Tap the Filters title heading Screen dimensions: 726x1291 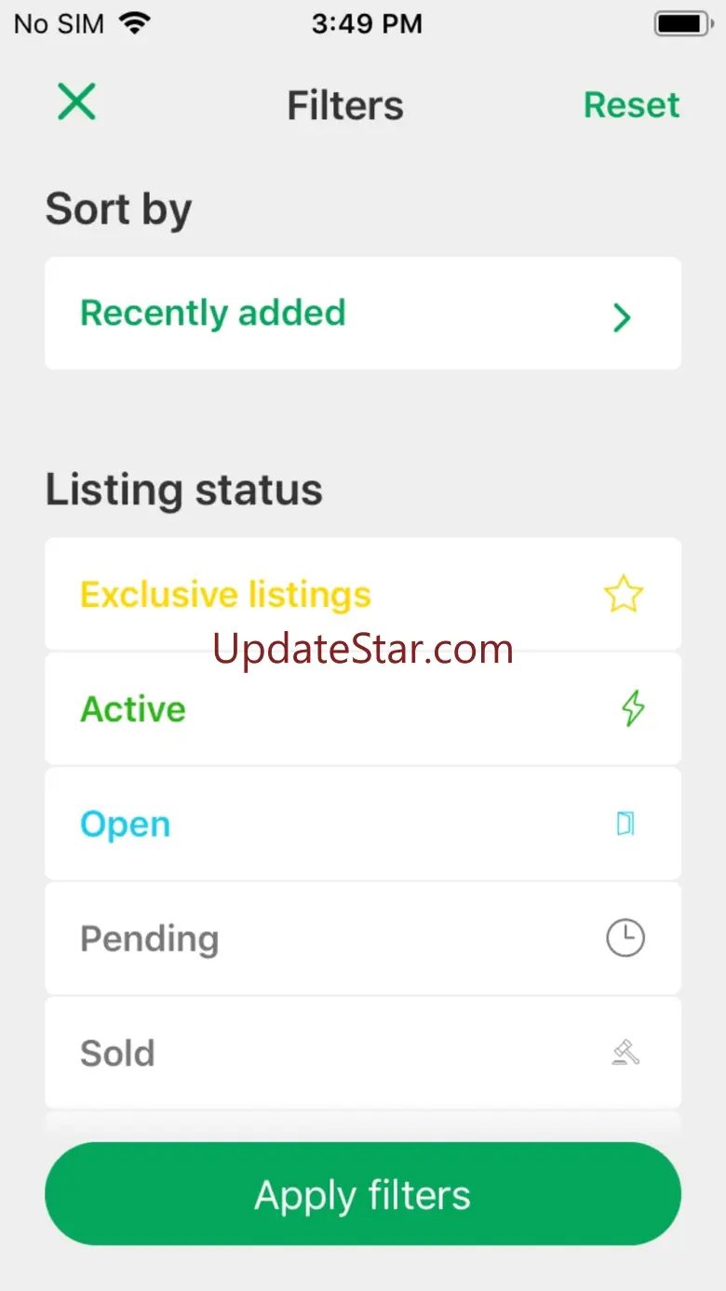(x=345, y=105)
